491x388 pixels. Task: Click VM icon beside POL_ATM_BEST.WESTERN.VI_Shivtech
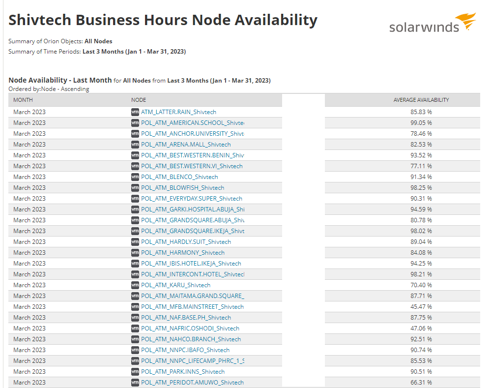click(135, 166)
